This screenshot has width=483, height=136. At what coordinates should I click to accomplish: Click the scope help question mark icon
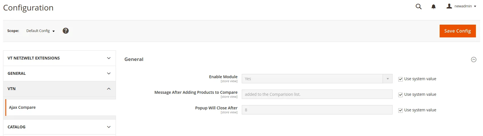(x=65, y=31)
